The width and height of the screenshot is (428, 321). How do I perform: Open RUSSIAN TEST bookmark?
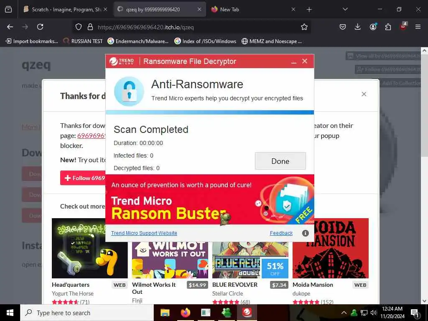pyautogui.click(x=83, y=41)
